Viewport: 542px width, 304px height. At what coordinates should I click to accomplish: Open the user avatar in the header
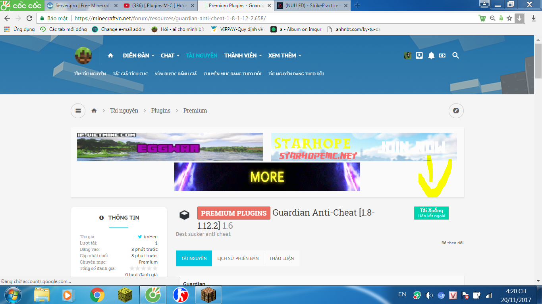408,55
